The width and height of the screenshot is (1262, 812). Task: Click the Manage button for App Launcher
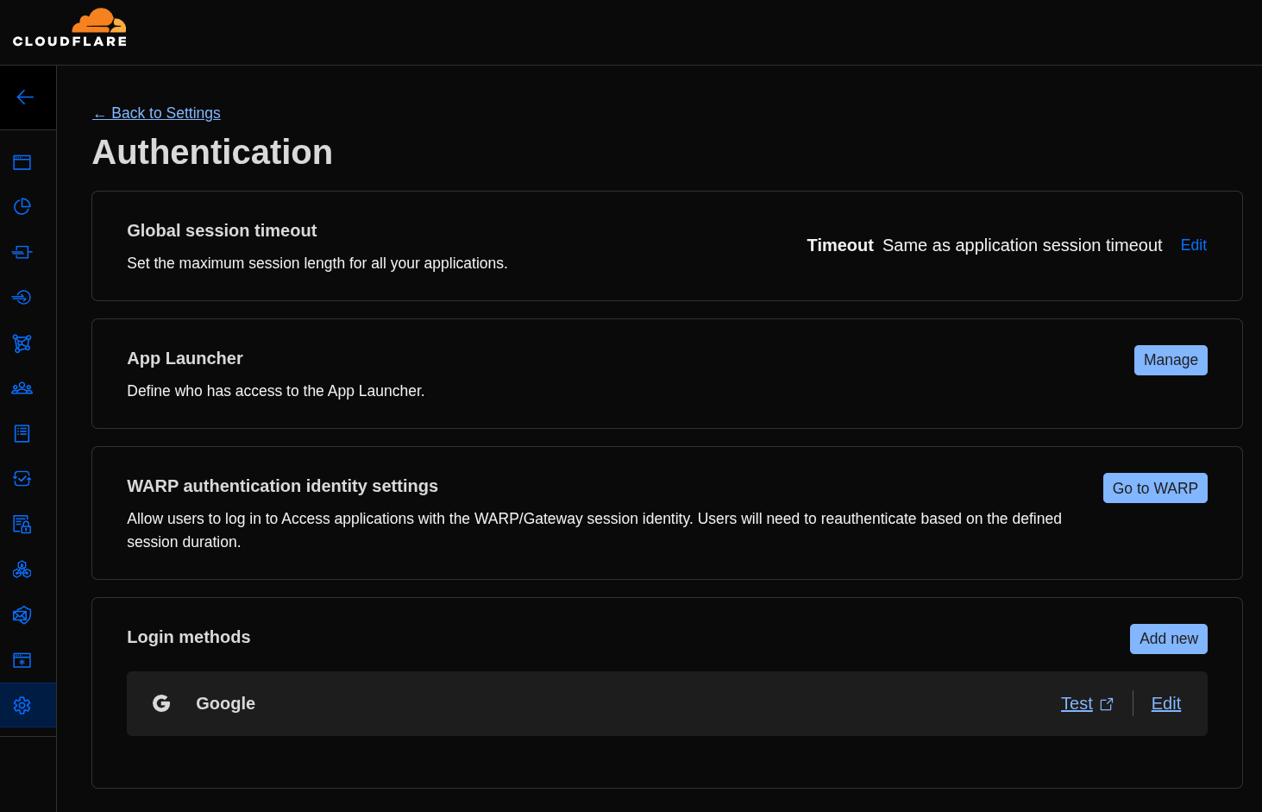coord(1171,360)
